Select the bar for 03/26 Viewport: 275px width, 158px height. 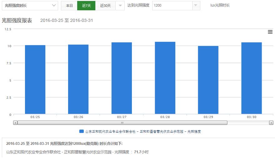(x=78, y=79)
